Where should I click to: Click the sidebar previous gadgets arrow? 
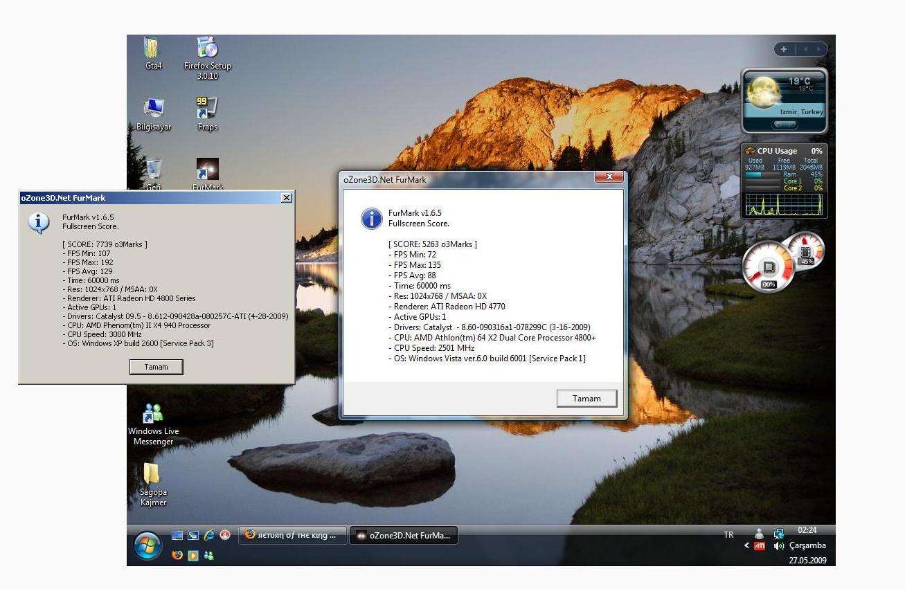pyautogui.click(x=805, y=49)
